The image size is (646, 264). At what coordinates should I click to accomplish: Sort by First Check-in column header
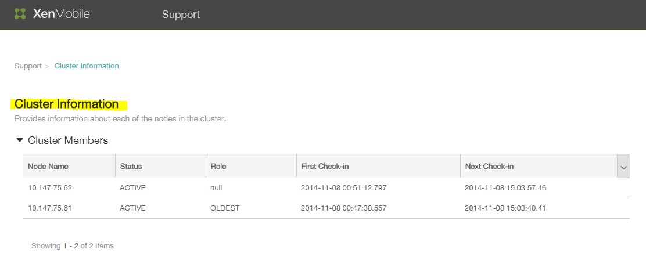coord(325,167)
